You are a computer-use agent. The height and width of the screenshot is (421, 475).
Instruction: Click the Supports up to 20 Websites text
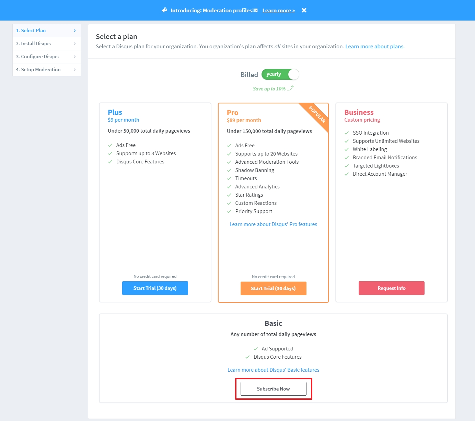pyautogui.click(x=266, y=154)
